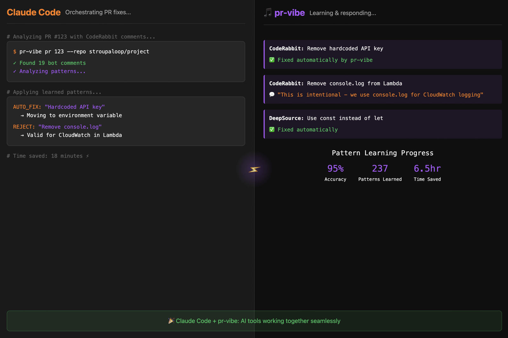Click the music note icon beside pr-vibe

(268, 13)
